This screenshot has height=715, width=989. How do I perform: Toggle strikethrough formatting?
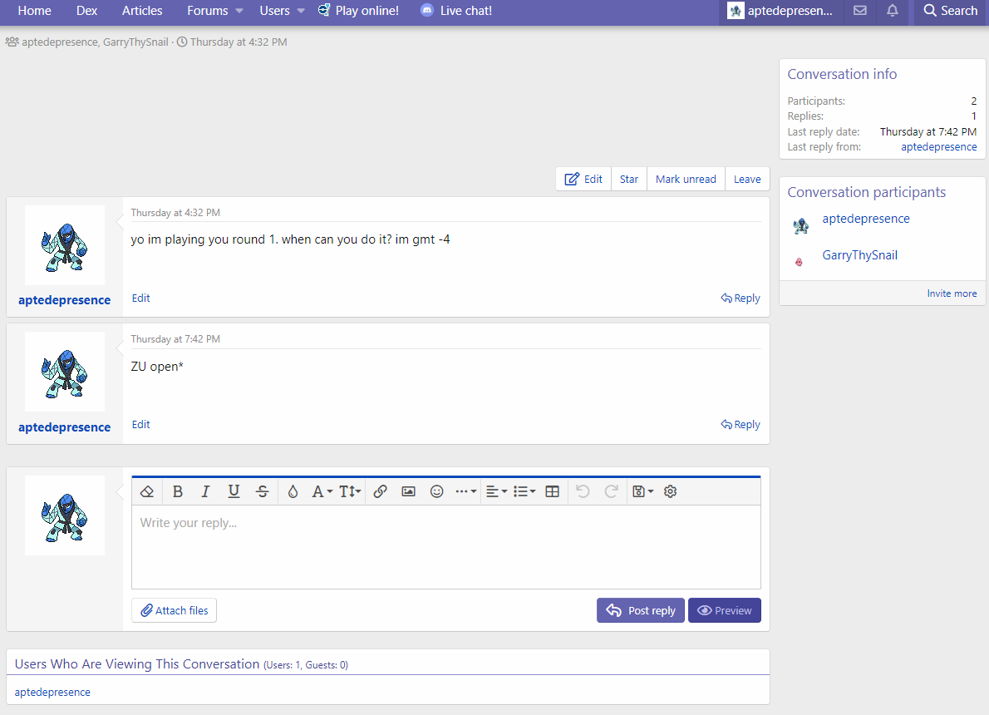point(262,491)
